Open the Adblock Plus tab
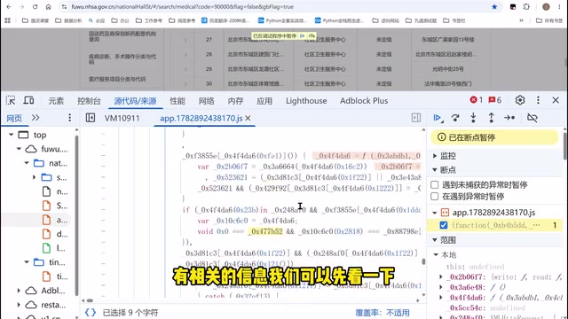This screenshot has width=568, height=319. click(364, 101)
